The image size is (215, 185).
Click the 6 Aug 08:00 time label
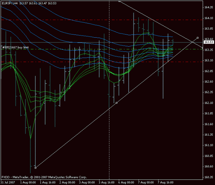click(126, 183)
